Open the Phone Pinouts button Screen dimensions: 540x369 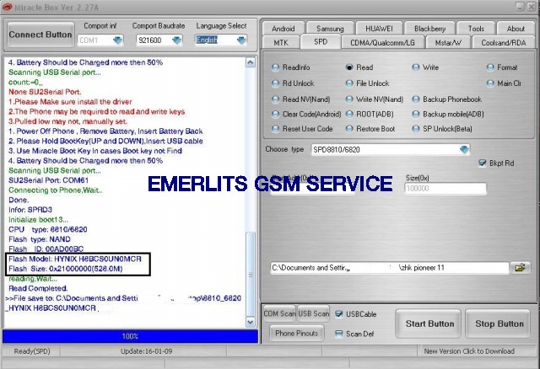point(296,334)
